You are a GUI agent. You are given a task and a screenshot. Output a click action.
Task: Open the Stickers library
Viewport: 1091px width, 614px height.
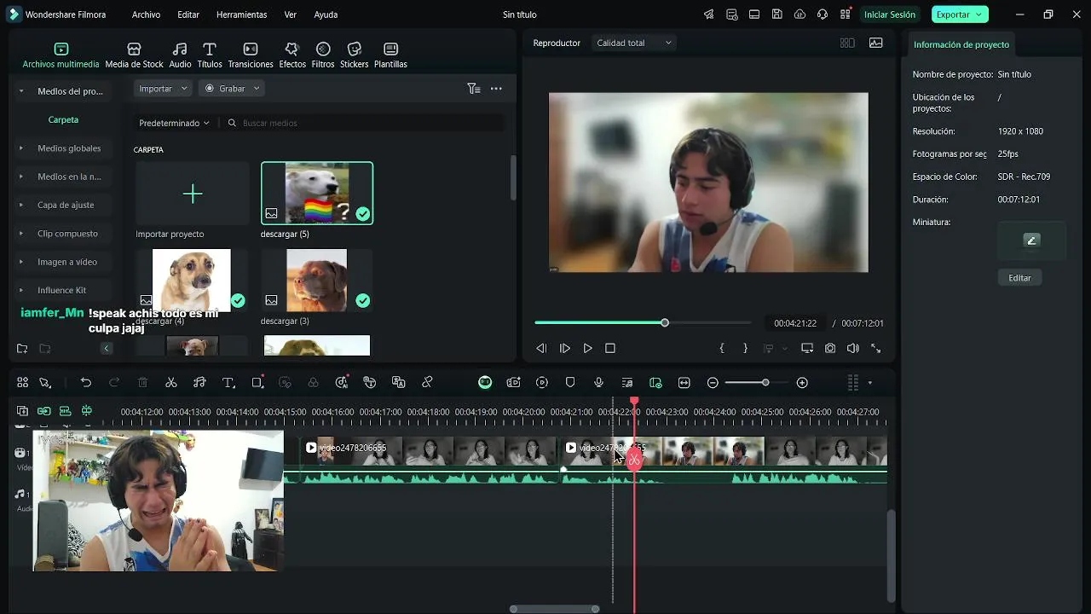(355, 55)
